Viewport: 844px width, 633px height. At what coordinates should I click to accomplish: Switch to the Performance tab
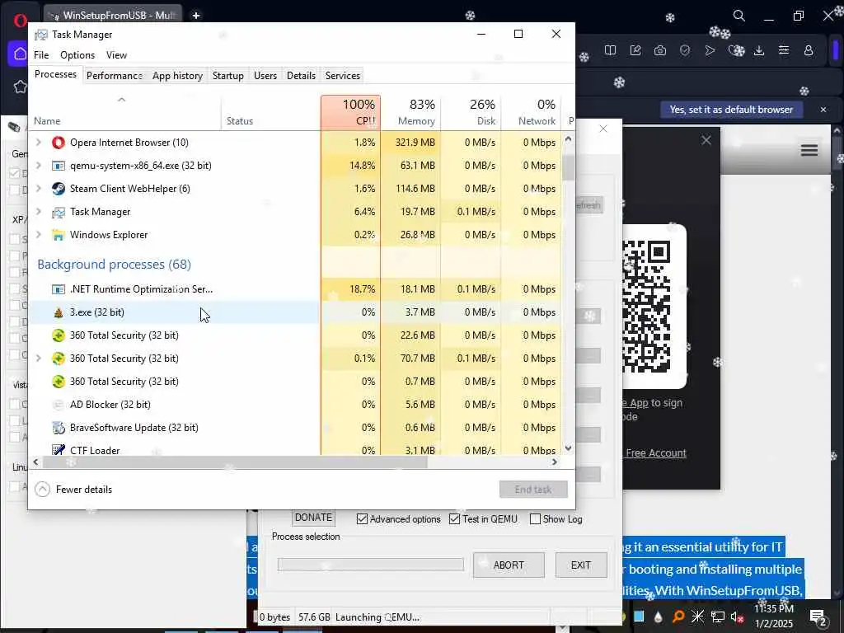[114, 76]
